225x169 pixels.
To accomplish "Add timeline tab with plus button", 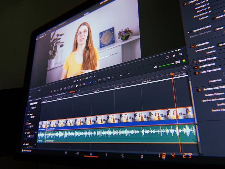I will pos(80,90).
